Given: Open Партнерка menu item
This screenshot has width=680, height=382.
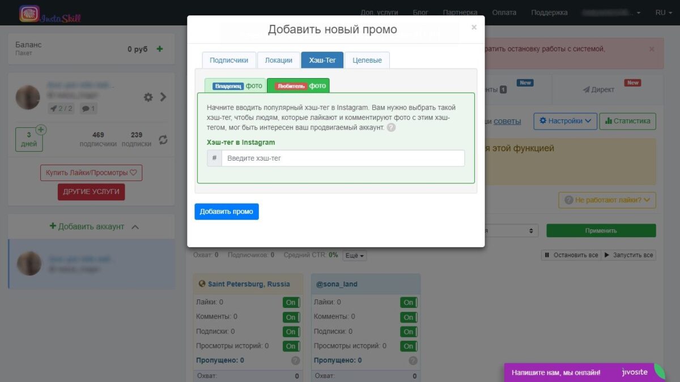Looking at the screenshot, I should 460,12.
